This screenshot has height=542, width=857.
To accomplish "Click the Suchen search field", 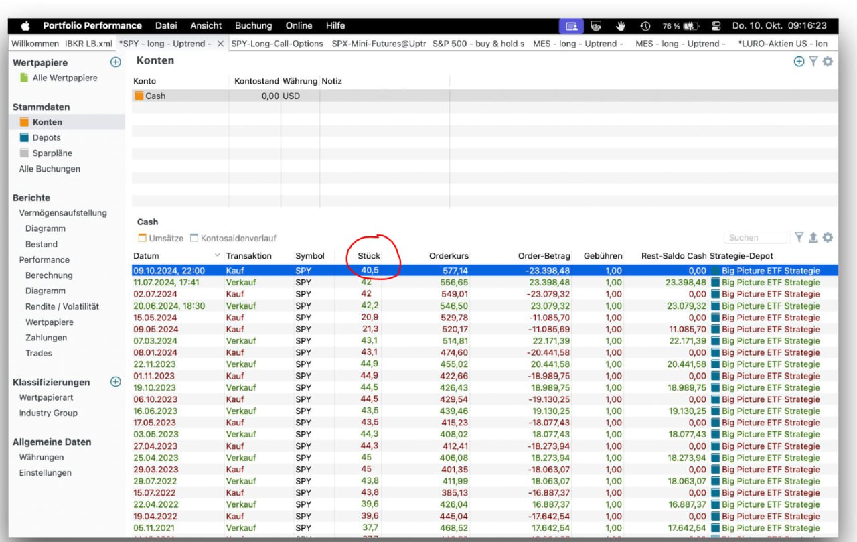I will 755,238.
